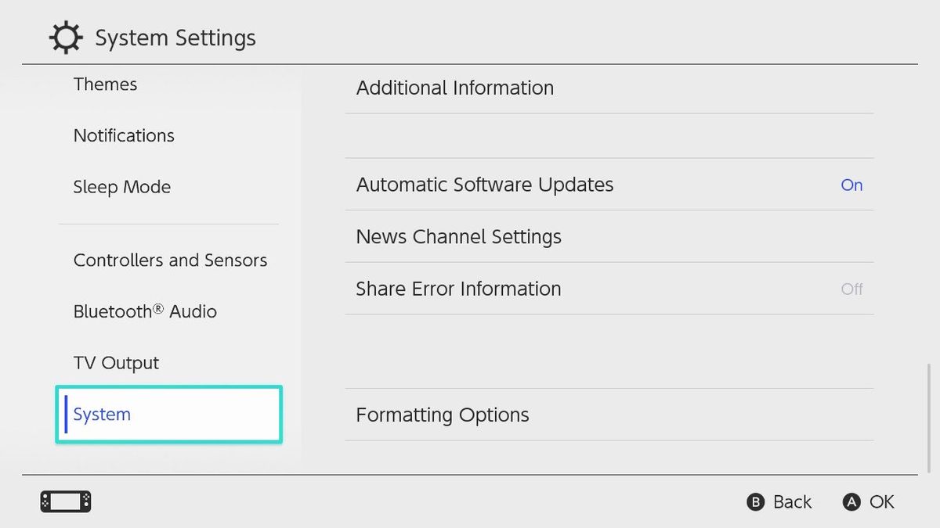The height and width of the screenshot is (528, 940).
Task: Click the Back button
Action: (779, 501)
